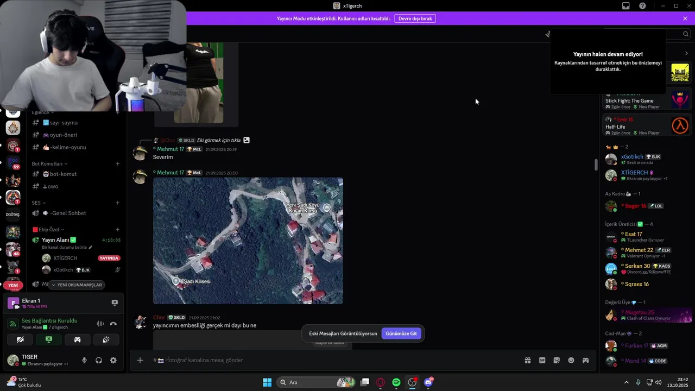Jump to present with Günümüze Git

pyautogui.click(x=401, y=333)
